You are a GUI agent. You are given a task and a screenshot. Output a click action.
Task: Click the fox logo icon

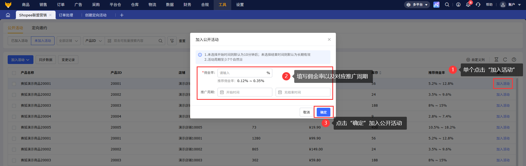(8, 5)
